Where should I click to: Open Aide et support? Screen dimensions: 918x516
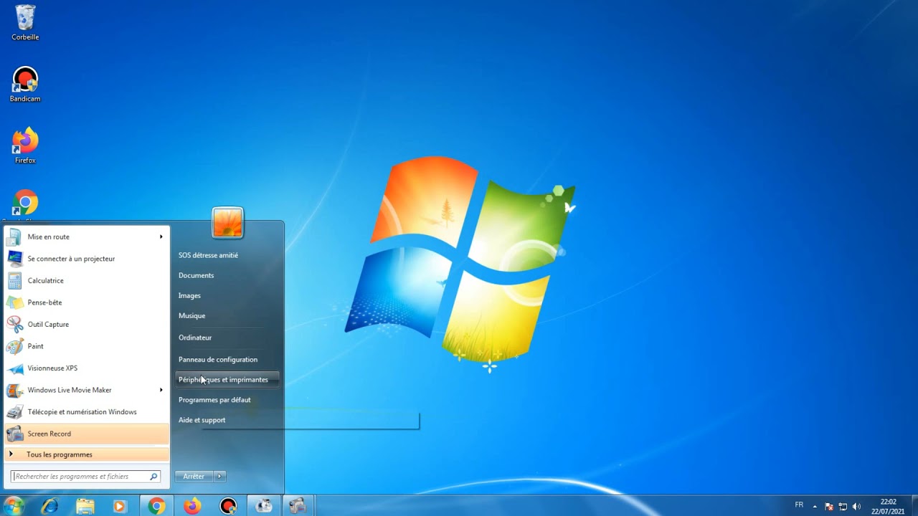pyautogui.click(x=202, y=420)
